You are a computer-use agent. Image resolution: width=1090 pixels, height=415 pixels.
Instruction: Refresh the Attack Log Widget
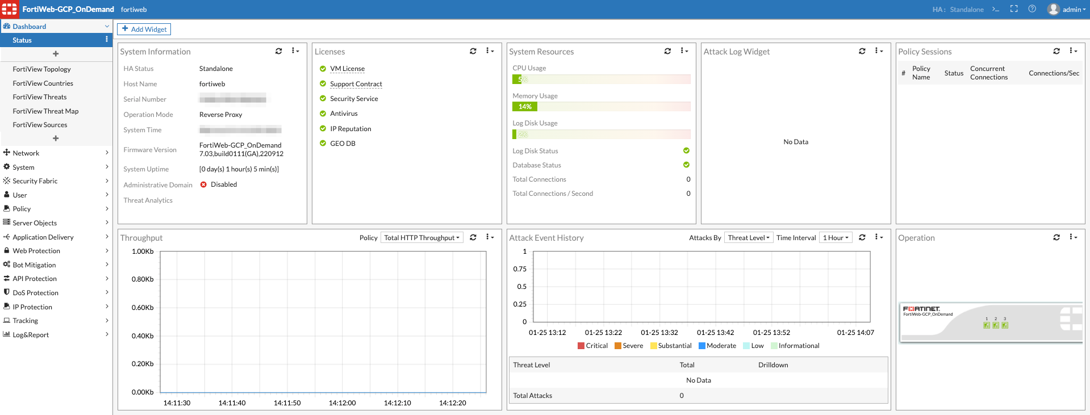(x=862, y=51)
